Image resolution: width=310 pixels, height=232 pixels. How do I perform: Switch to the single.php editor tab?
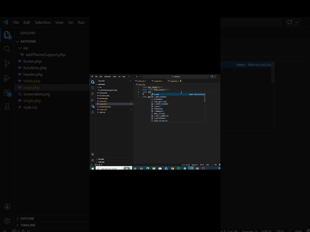(157, 81)
